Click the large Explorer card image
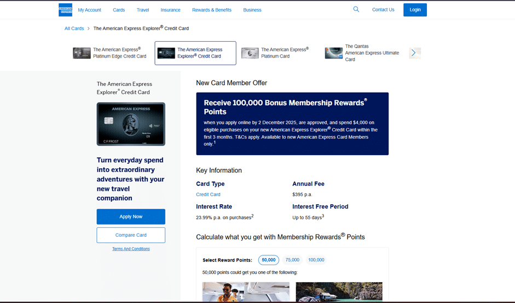The width and height of the screenshot is (515, 303). point(131,124)
